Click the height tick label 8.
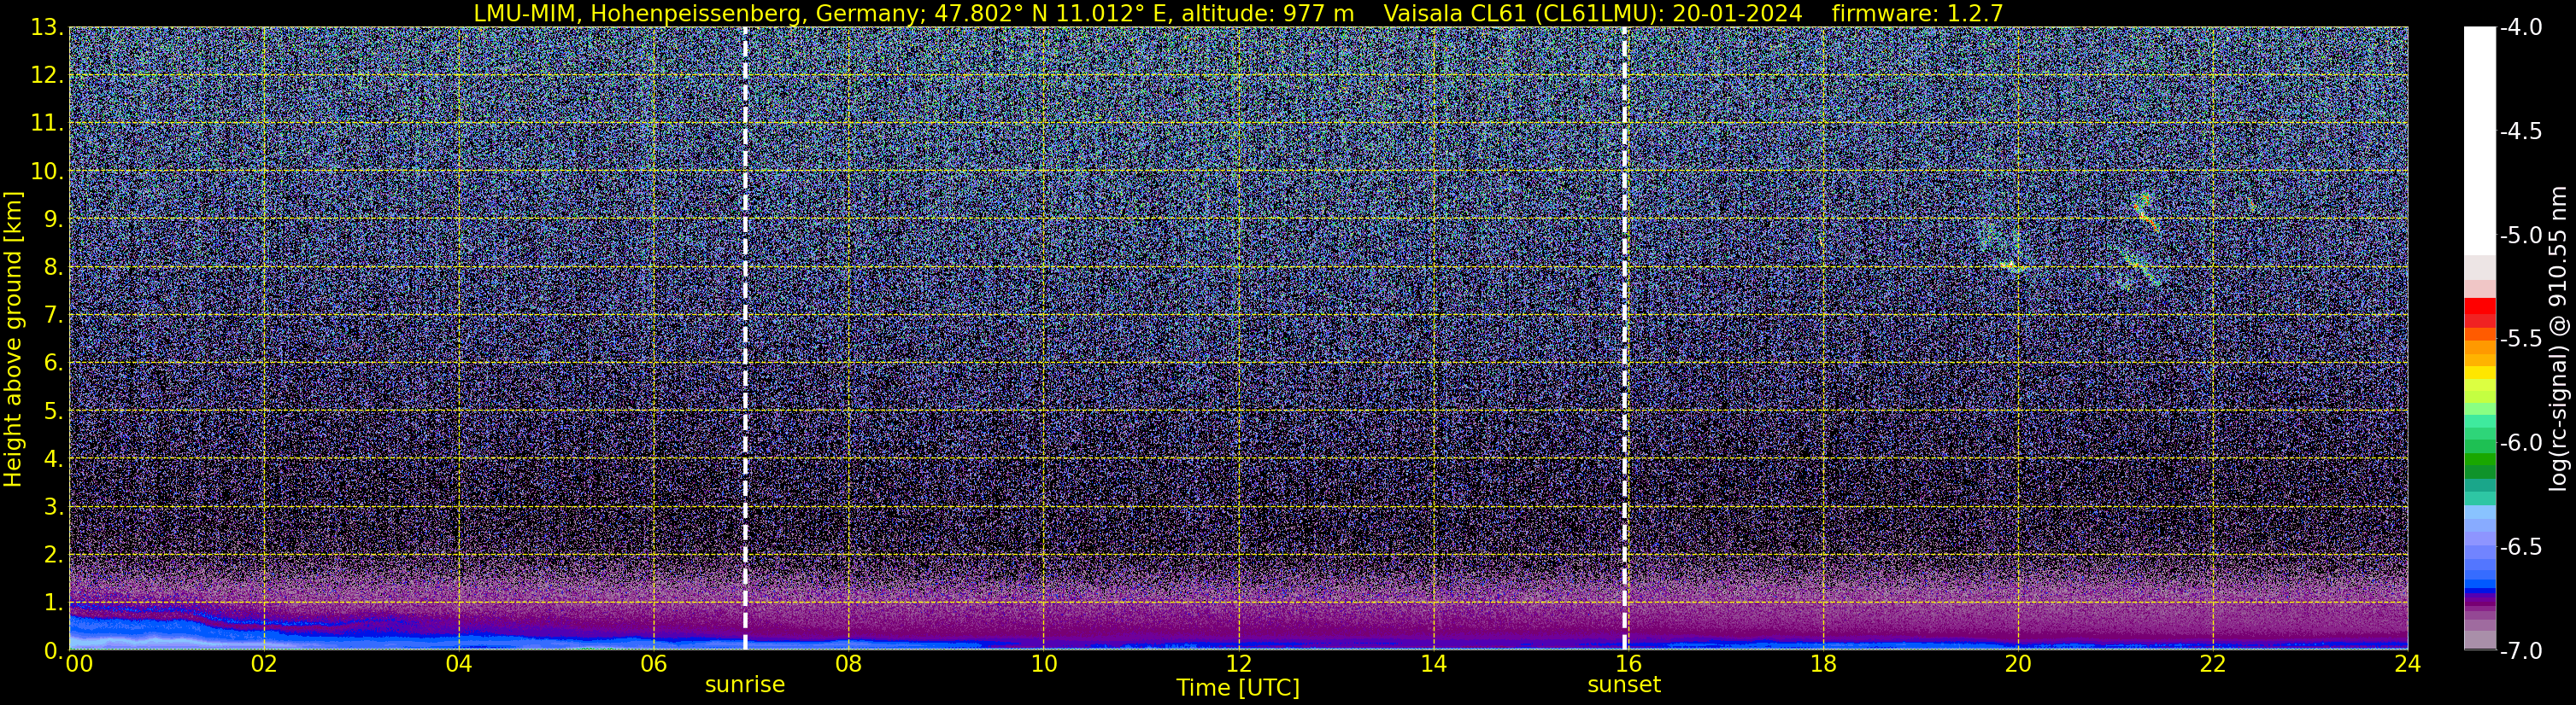Viewport: 2576px width, 705px height. 54,268
